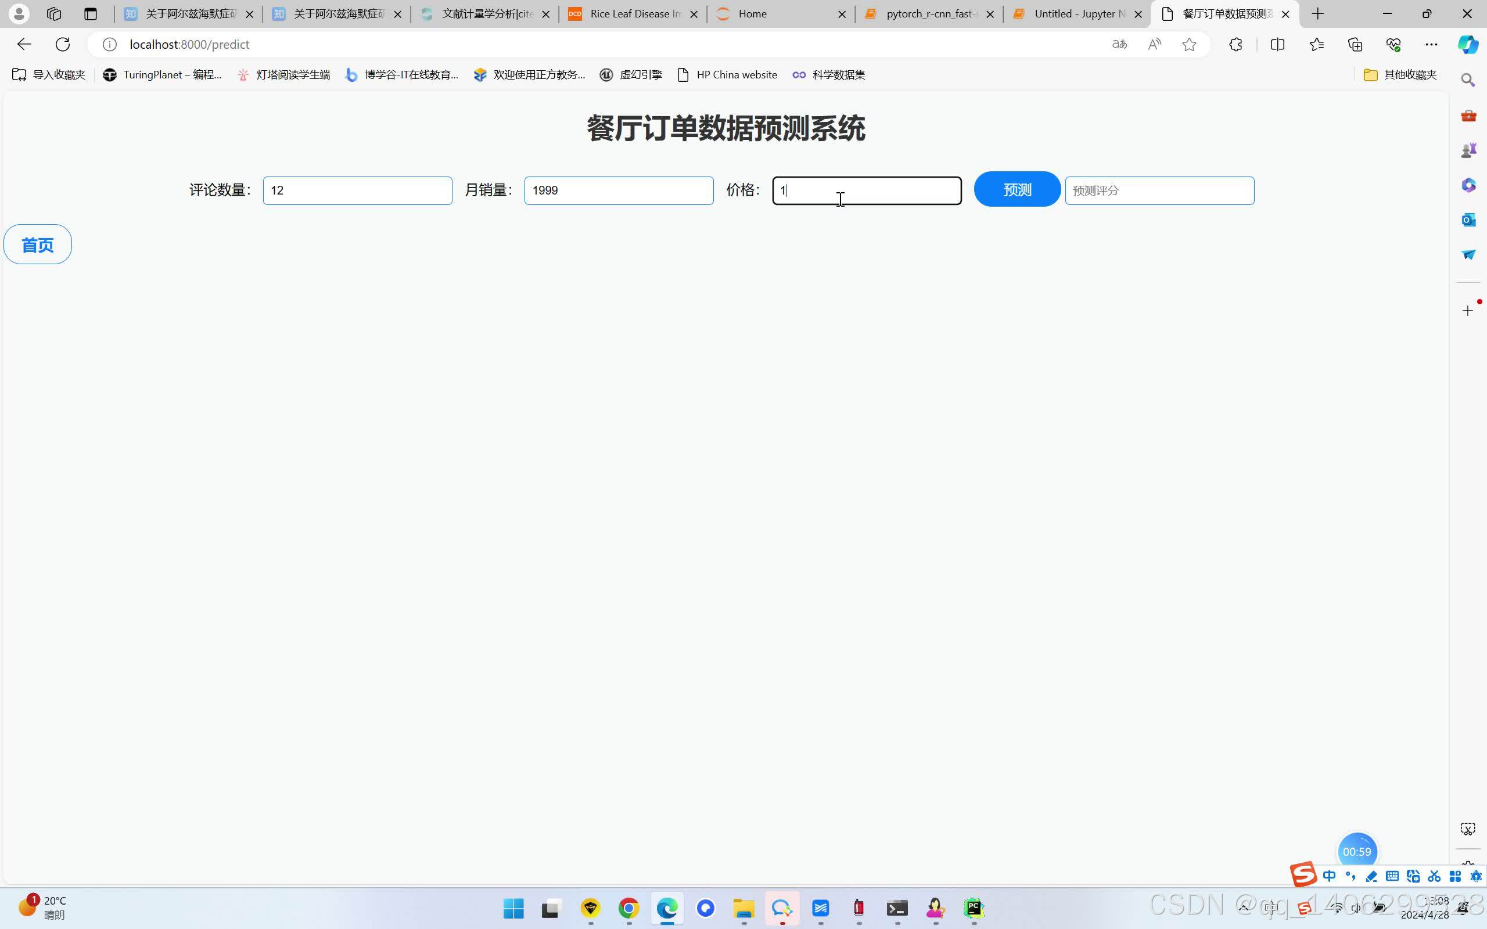This screenshot has height=929, width=1487.
Task: Open 其他收藏夹 bookmarks folder
Action: (x=1400, y=75)
